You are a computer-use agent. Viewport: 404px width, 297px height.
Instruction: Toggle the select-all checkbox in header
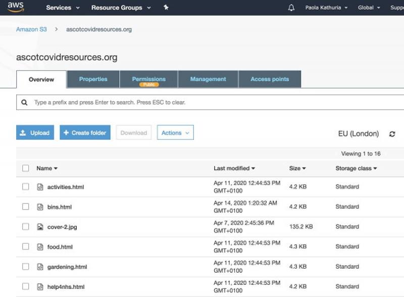coord(26,168)
